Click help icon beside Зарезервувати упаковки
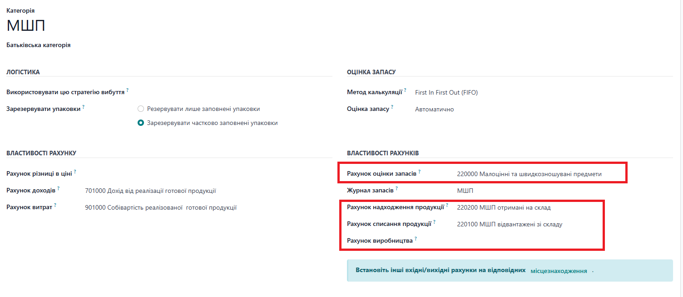Image resolution: width=683 pixels, height=297 pixels. pos(84,107)
